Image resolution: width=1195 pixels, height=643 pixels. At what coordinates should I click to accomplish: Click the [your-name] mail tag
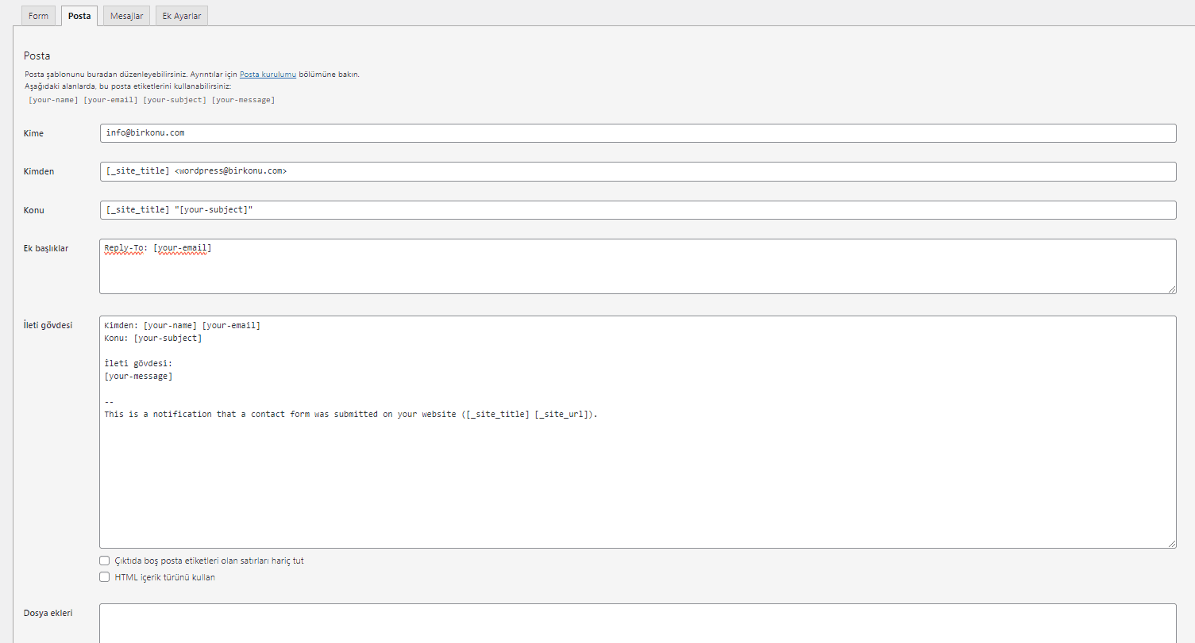coord(52,99)
